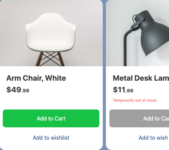Add the Arm Chair to cart

(x=51, y=118)
